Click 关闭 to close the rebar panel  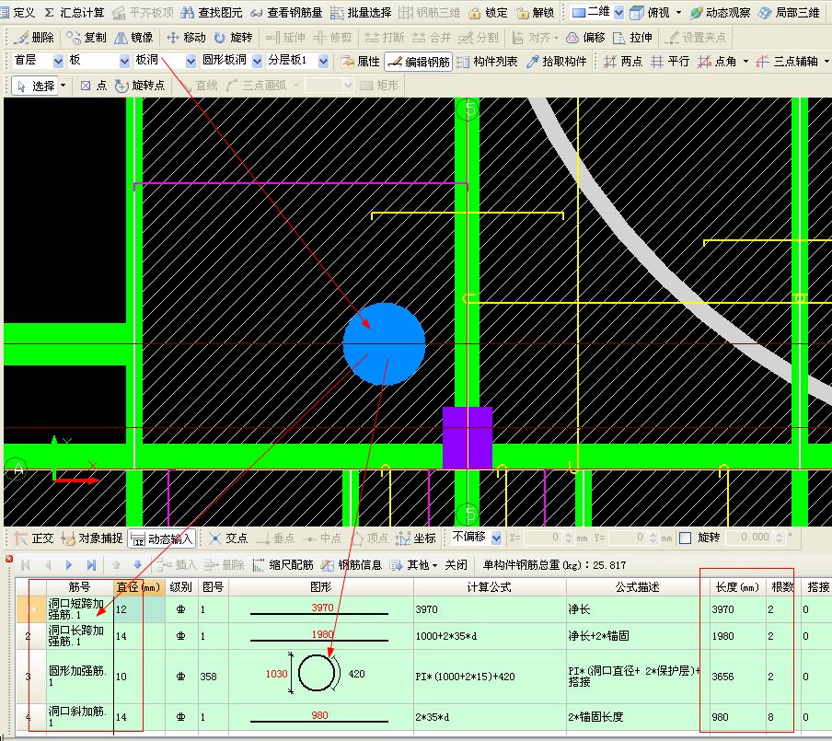coord(456,564)
